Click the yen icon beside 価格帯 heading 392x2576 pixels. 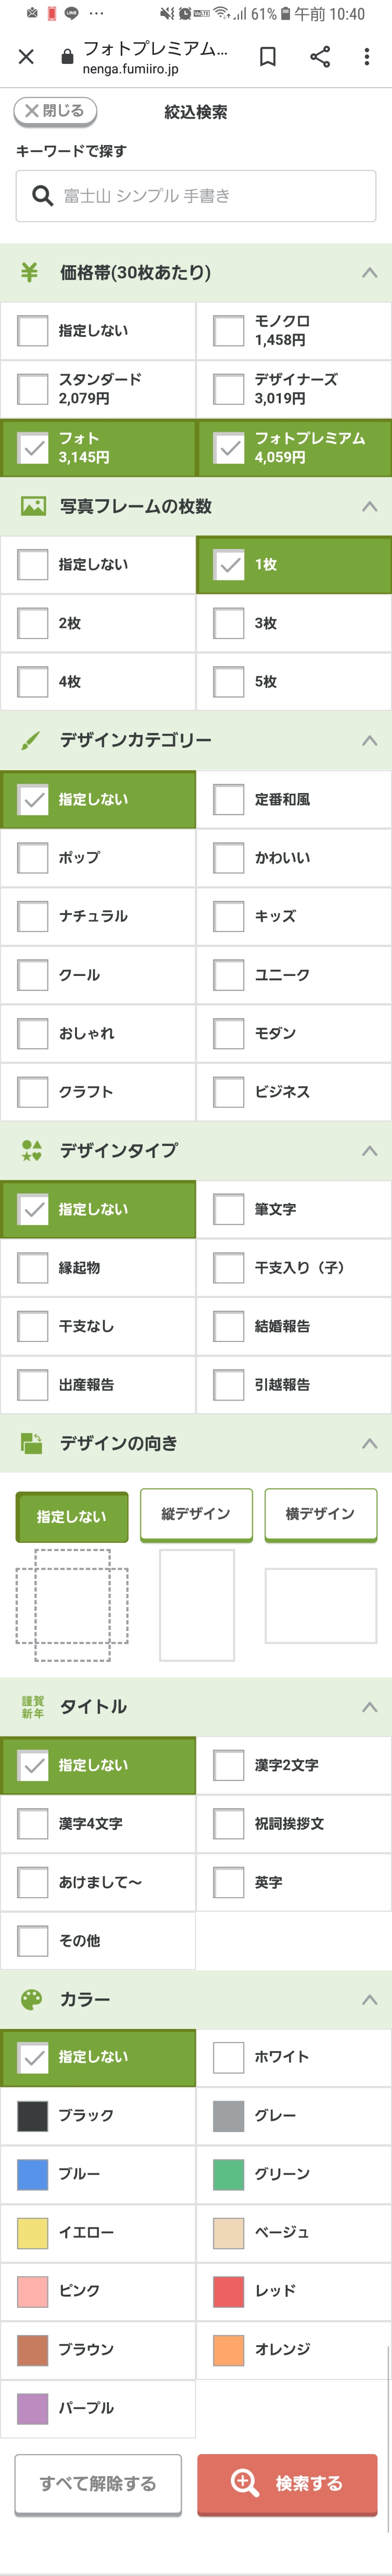[x=30, y=272]
